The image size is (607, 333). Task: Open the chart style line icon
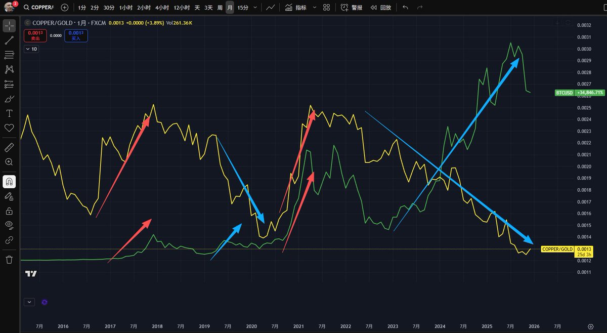(x=271, y=8)
